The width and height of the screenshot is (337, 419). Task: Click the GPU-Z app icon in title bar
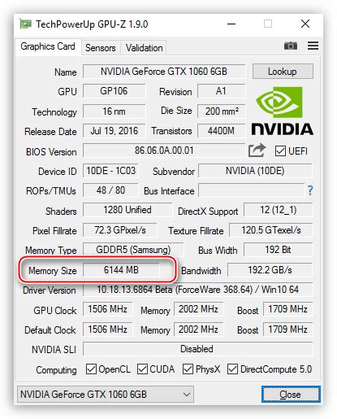[26, 24]
